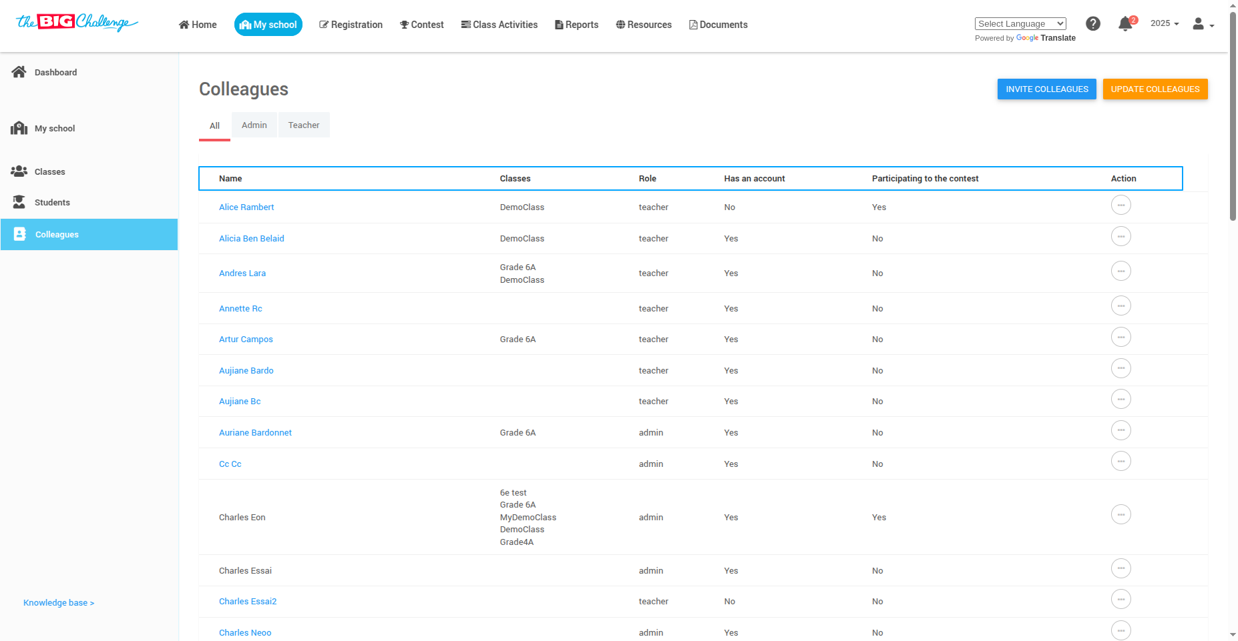Open the 2025 year dropdown

(1164, 23)
